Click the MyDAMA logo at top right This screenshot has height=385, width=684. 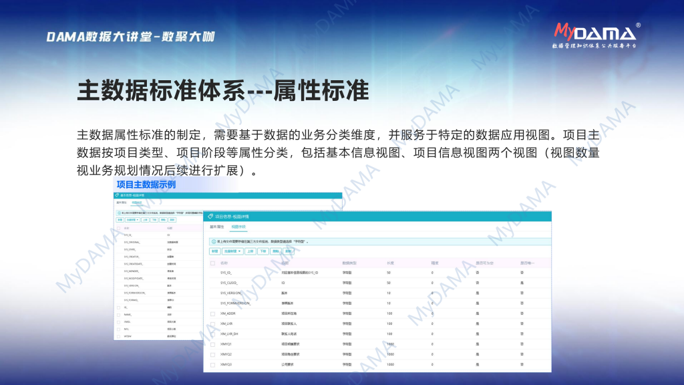[596, 35]
